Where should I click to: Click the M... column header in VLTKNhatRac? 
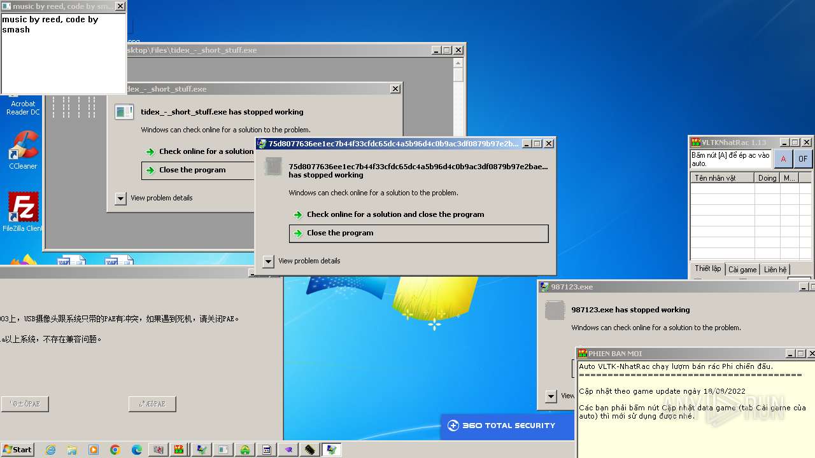(x=790, y=178)
